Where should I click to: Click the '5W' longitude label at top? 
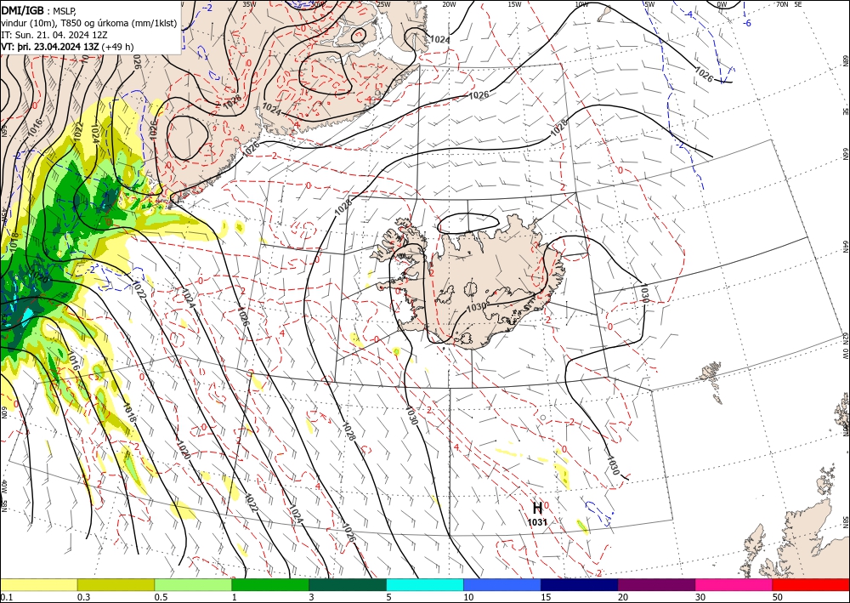click(x=649, y=4)
